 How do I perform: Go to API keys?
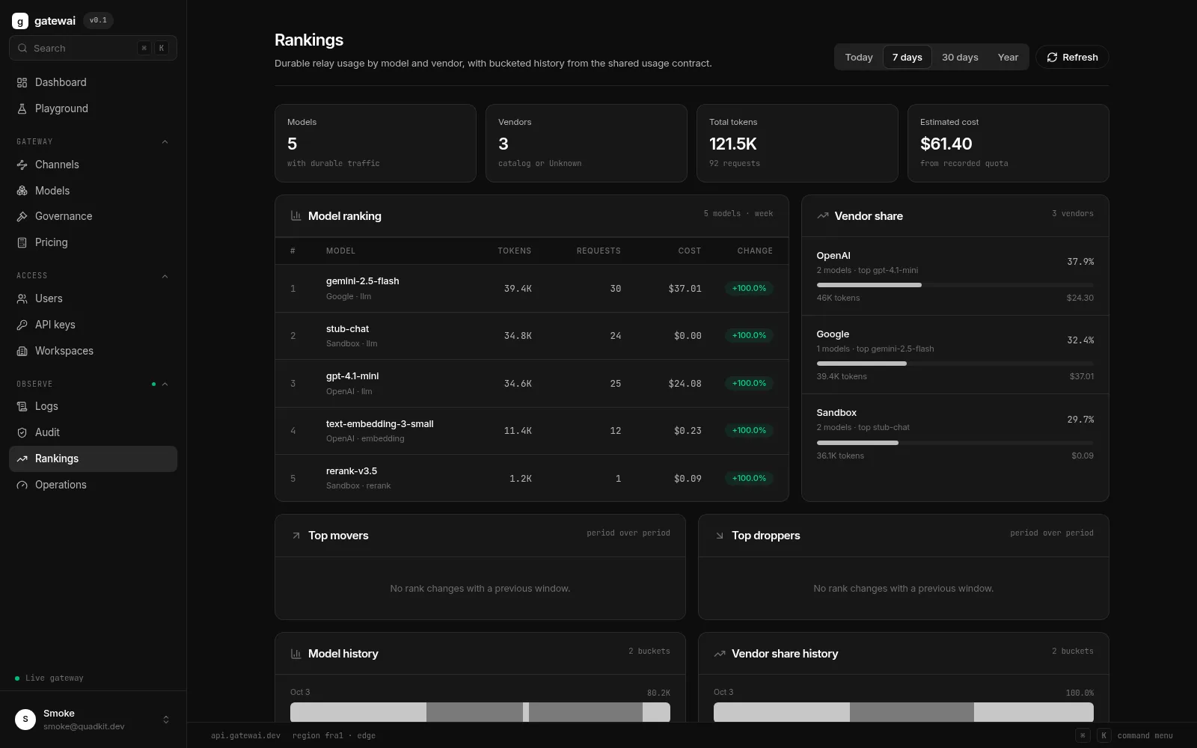93,325
